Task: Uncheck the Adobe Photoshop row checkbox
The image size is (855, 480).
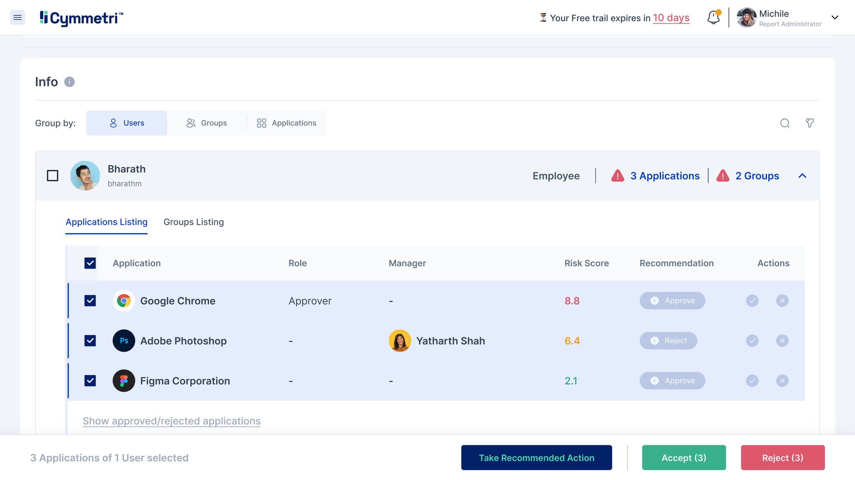Action: (x=90, y=341)
